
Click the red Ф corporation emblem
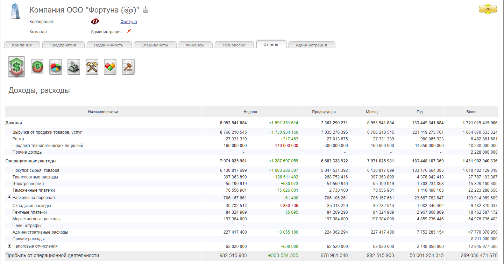[95, 22]
